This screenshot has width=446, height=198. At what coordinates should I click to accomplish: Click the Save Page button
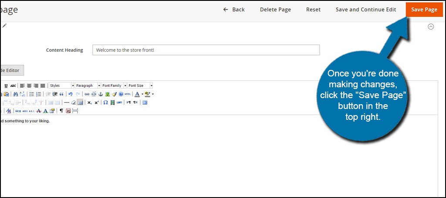[424, 10]
